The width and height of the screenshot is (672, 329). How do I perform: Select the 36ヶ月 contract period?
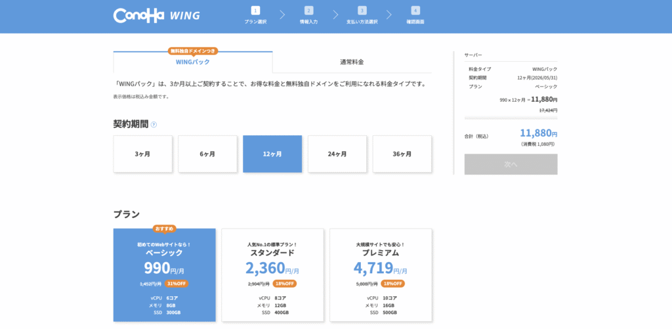click(402, 154)
